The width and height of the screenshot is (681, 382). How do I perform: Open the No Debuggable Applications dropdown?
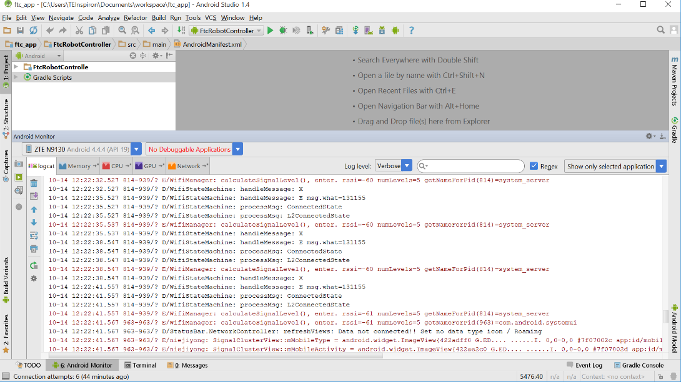click(237, 149)
